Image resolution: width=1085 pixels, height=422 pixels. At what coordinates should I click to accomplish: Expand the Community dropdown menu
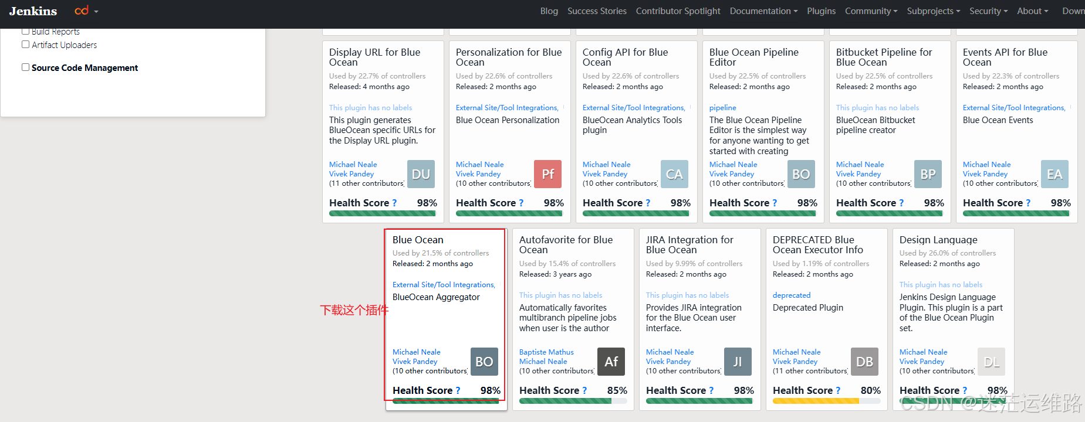[871, 11]
